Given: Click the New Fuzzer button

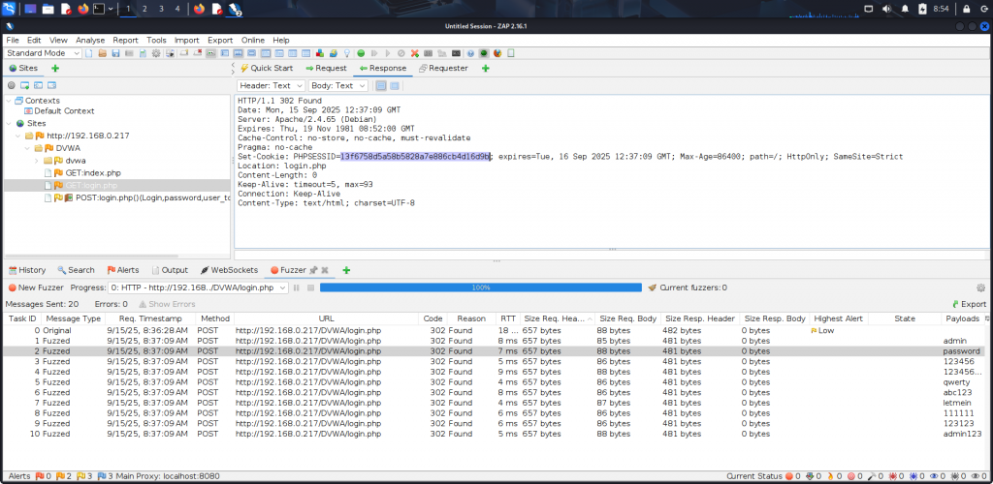Looking at the screenshot, I should [36, 287].
